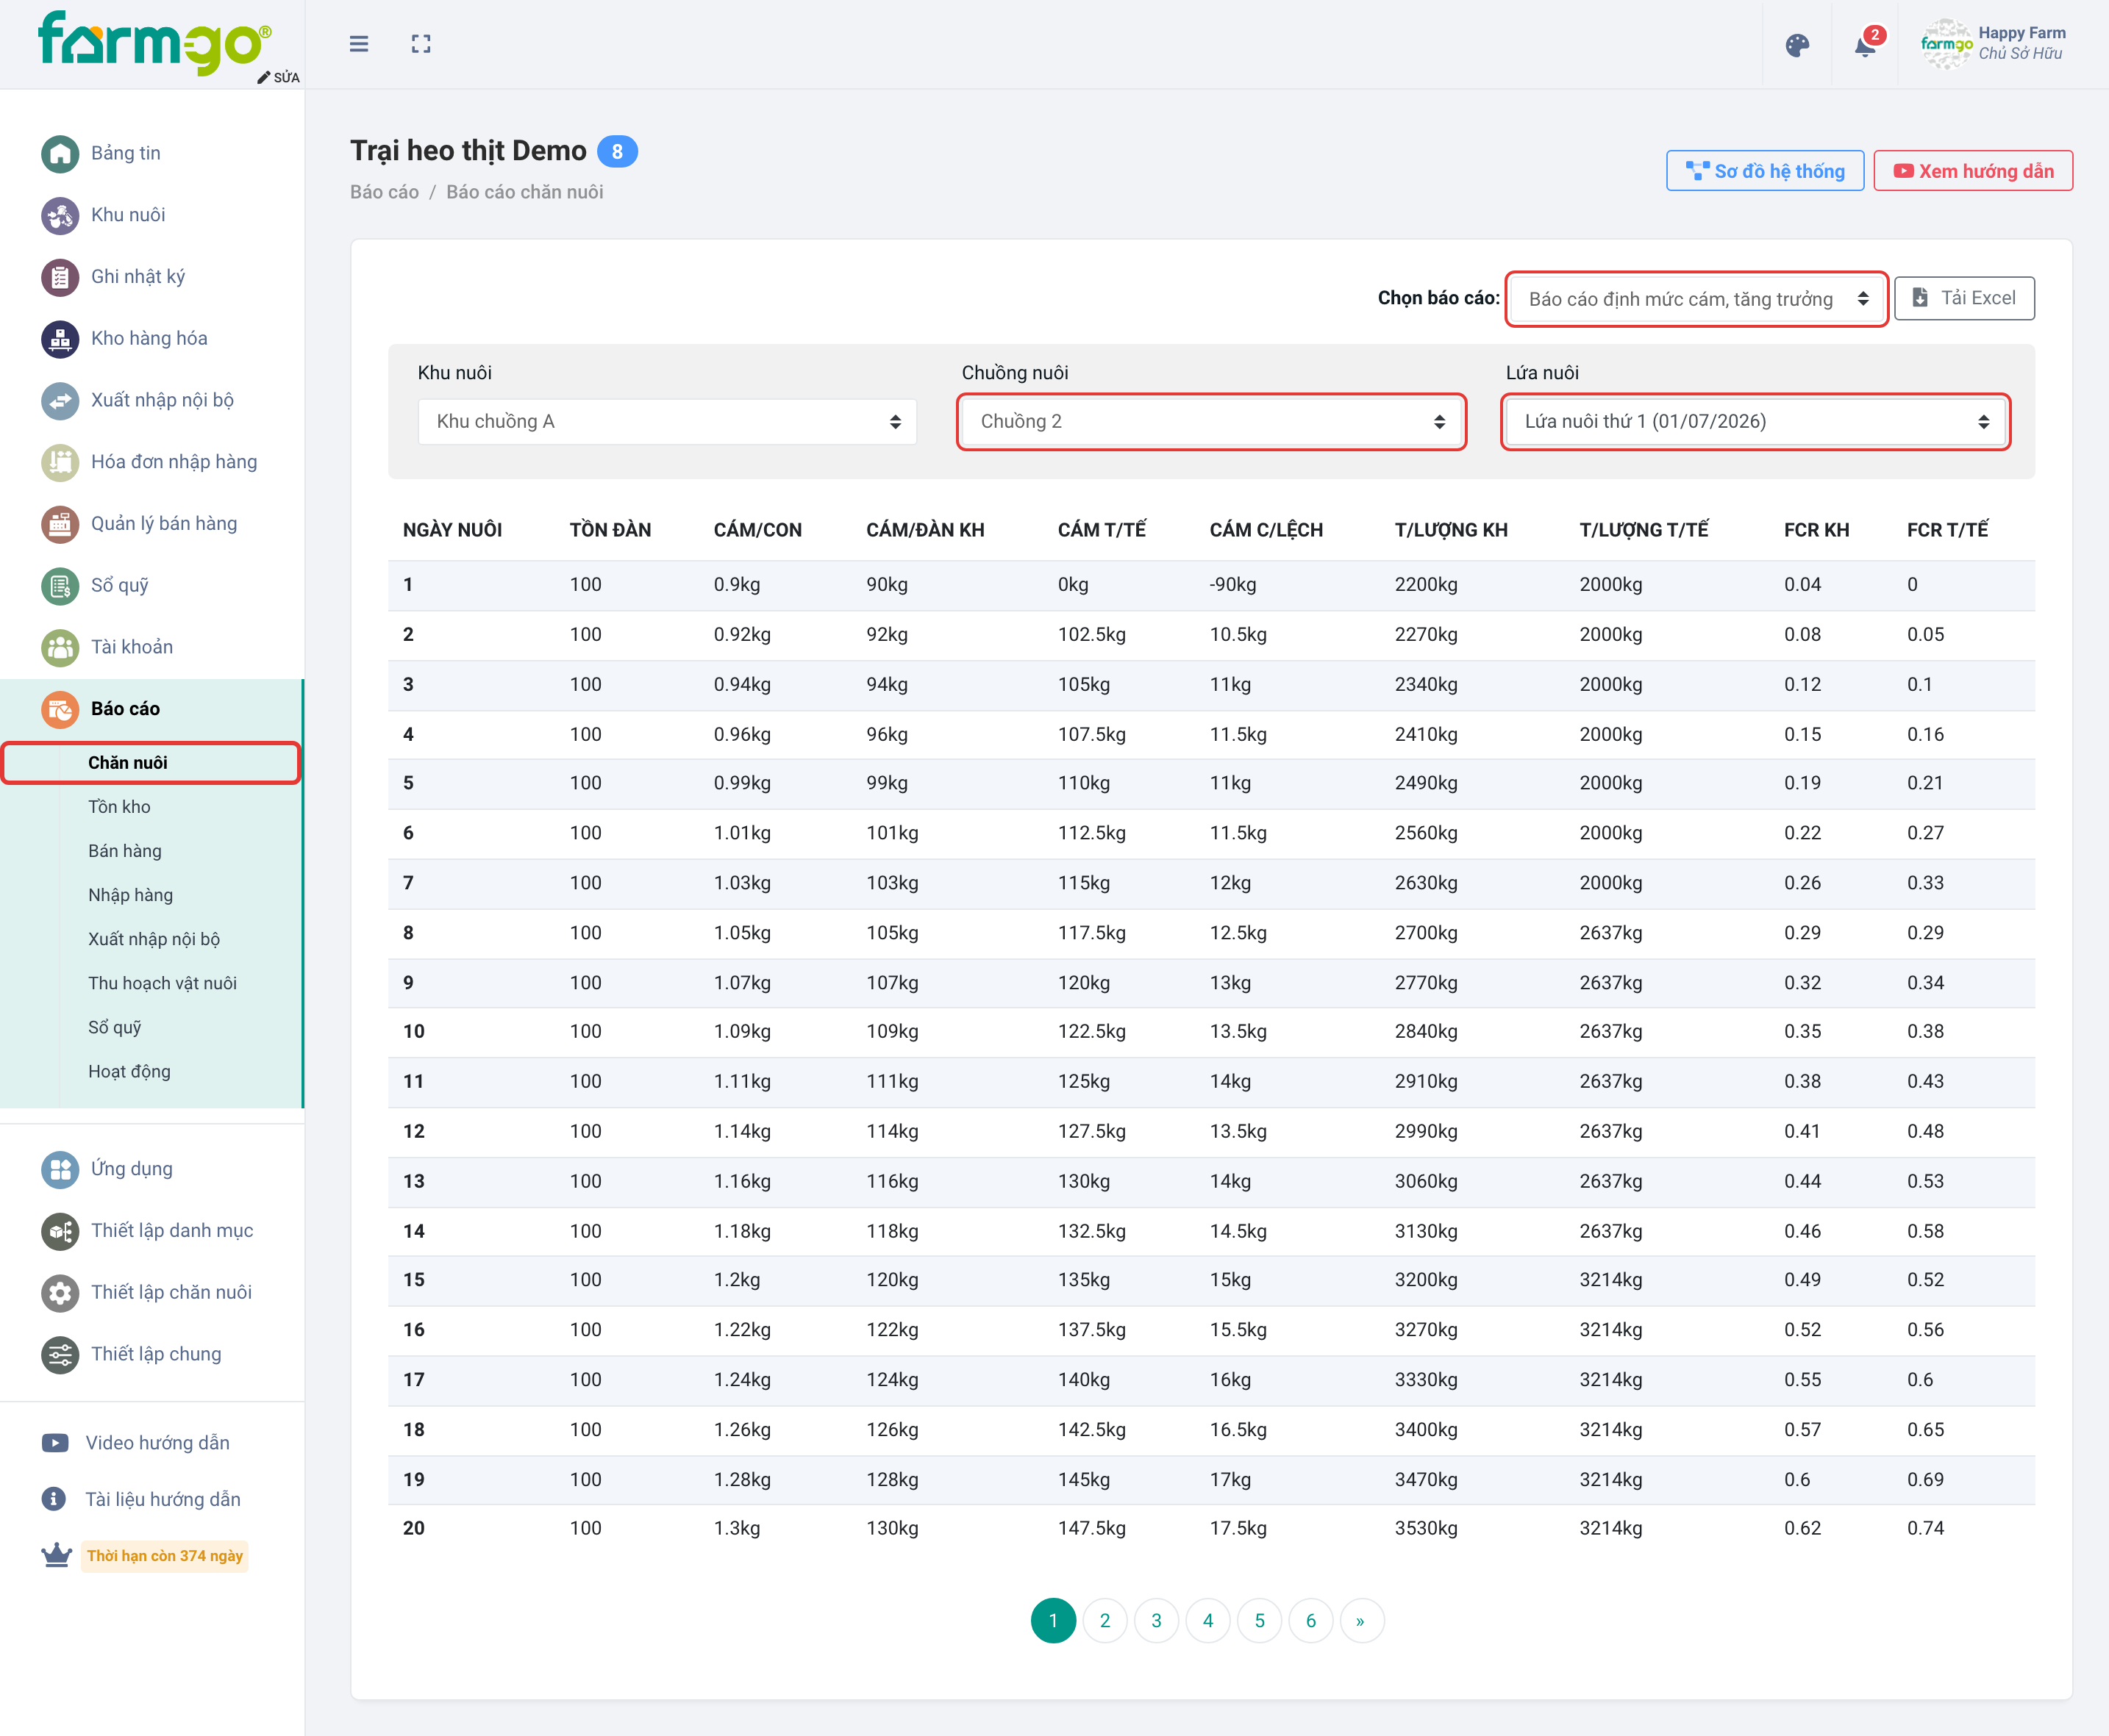2109x1736 pixels.
Task: Click the blue 8 badge by farm title
Action: point(617,151)
